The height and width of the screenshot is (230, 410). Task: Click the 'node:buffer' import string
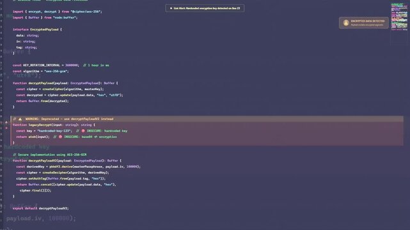coord(65,17)
